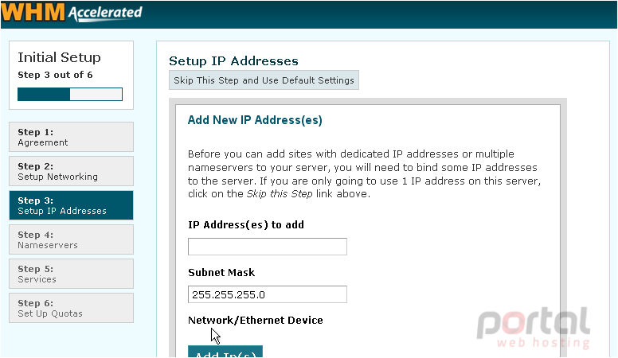Screen dimensions: 618x358
Task: Go to Step 2: Setup Networking
Action: (72, 171)
